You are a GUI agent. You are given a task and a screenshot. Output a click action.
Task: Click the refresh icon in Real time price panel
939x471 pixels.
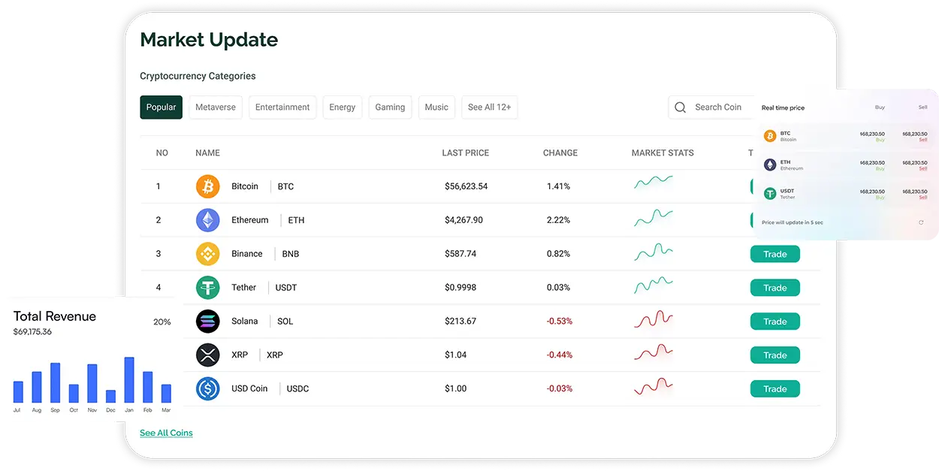coord(922,222)
